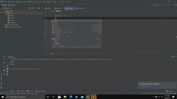
Task: Expand Scratches and Consoles node
Action: coord(4,27)
